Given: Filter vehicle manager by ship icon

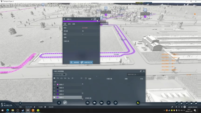Looking at the screenshot, I should [69, 78].
